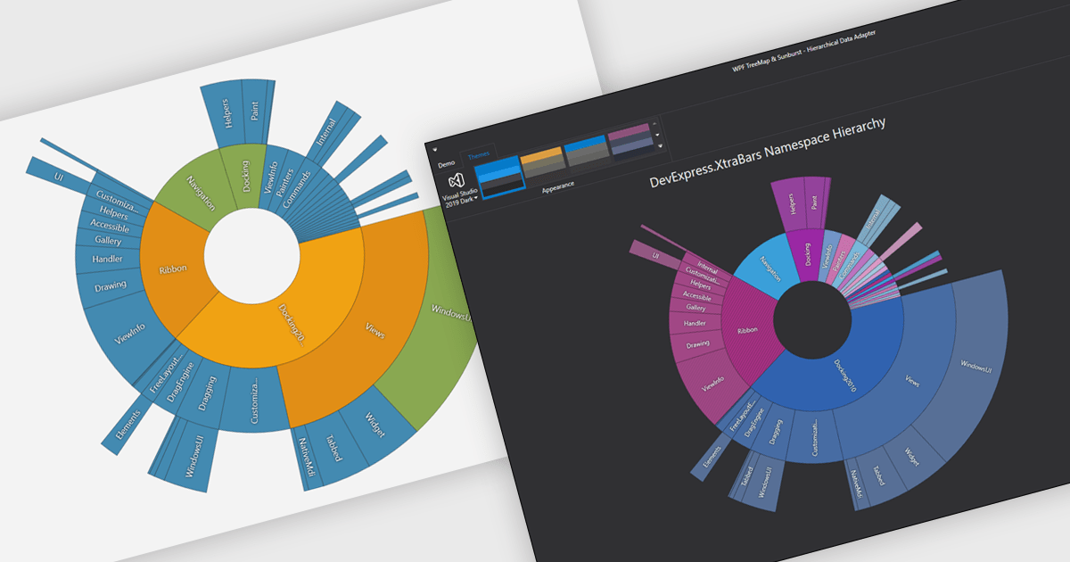Image resolution: width=1070 pixels, height=562 pixels.
Task: Select the blue and gray palette swatch
Action: (x=585, y=150)
